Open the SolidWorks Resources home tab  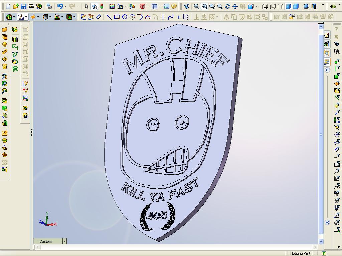pyautogui.click(x=327, y=35)
